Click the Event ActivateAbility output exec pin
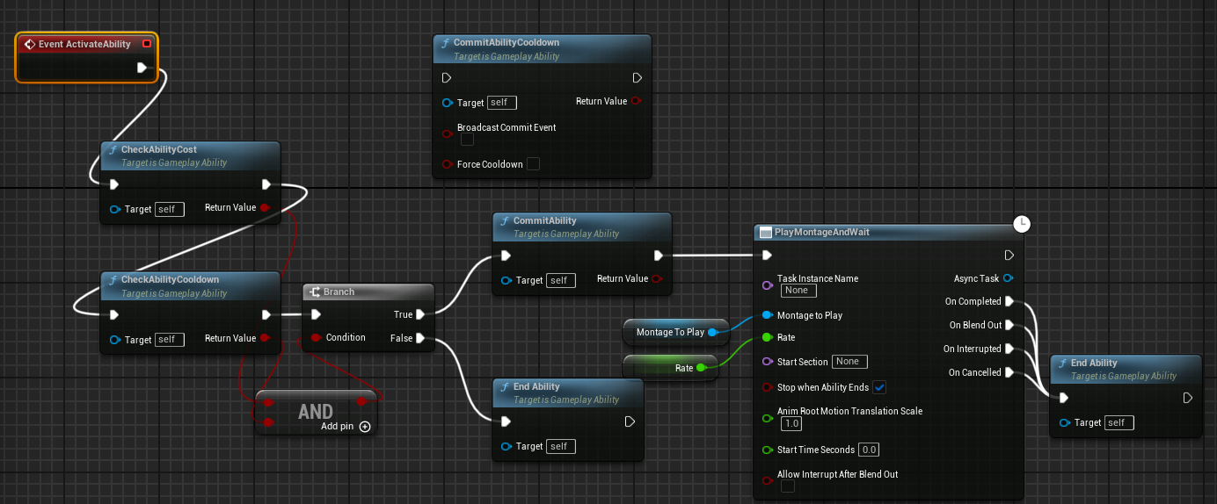1217x504 pixels. 142,68
